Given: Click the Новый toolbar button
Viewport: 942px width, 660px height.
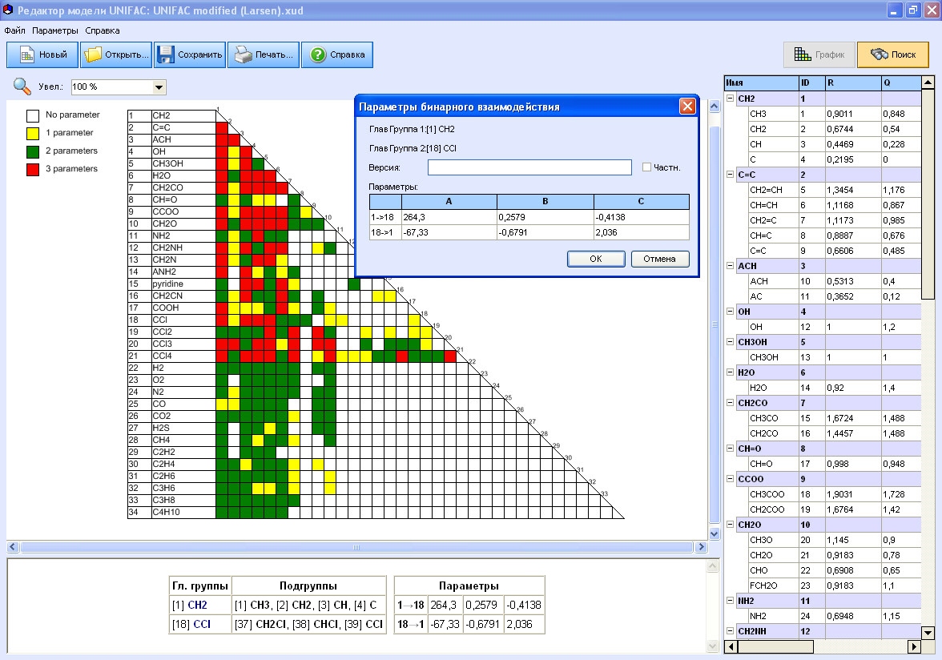Looking at the screenshot, I should click(42, 54).
